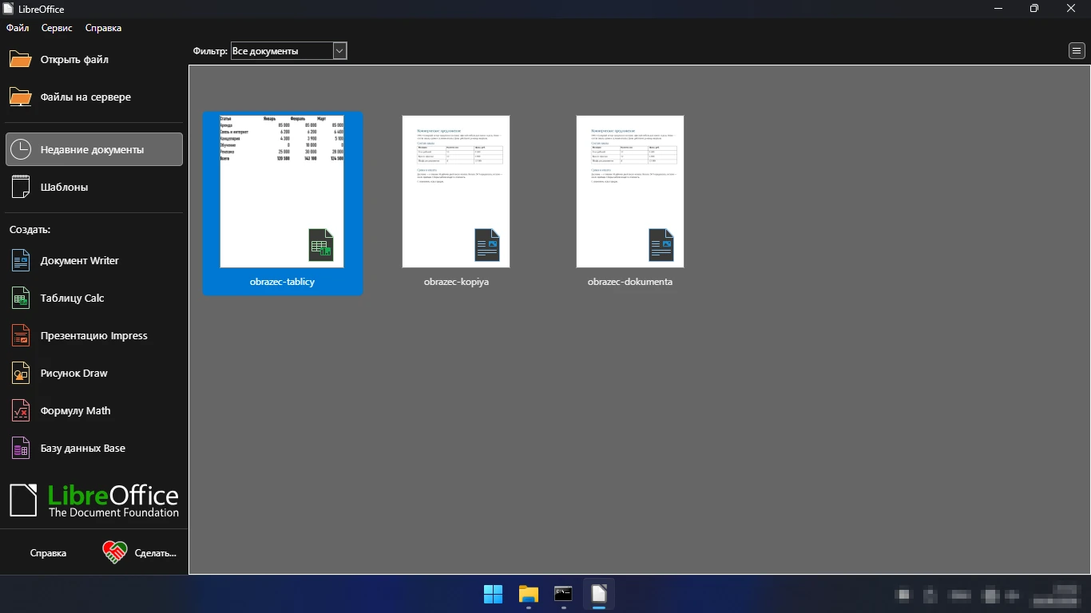The height and width of the screenshot is (613, 1091).
Task: Open the Справка menu in menu bar
Action: click(x=103, y=28)
